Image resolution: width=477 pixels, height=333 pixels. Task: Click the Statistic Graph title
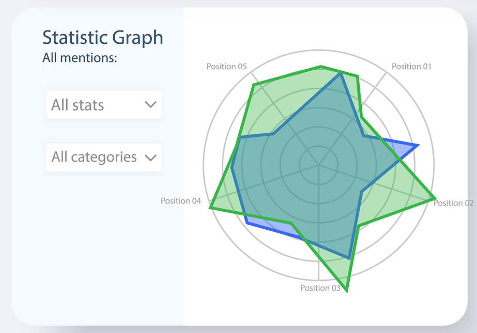102,38
